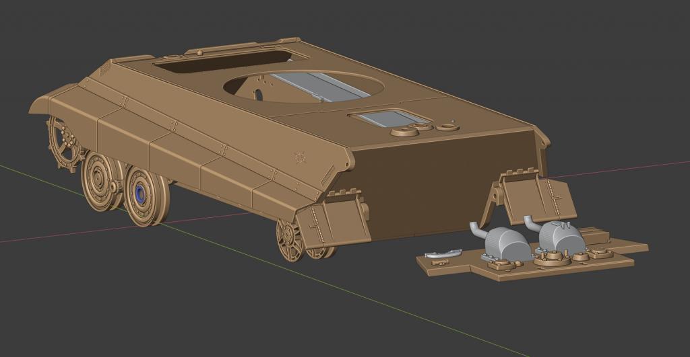Select the gray rectangular engine deck panel

[x=383, y=120]
